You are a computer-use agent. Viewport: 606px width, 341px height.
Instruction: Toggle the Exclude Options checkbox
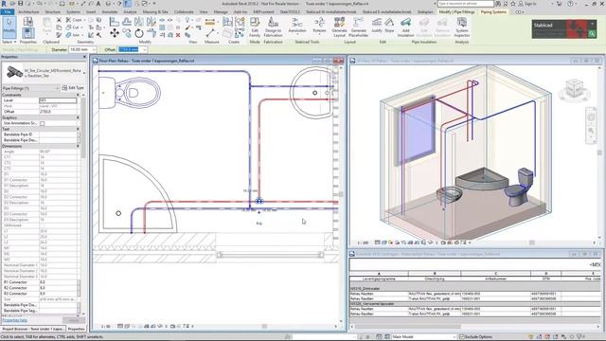click(462, 337)
